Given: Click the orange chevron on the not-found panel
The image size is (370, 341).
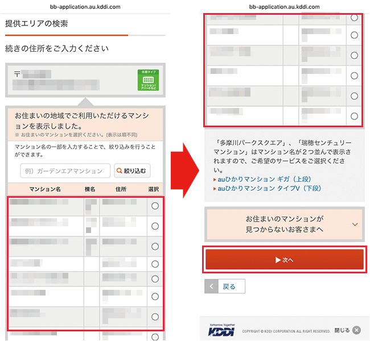Looking at the screenshot, I should tap(355, 224).
